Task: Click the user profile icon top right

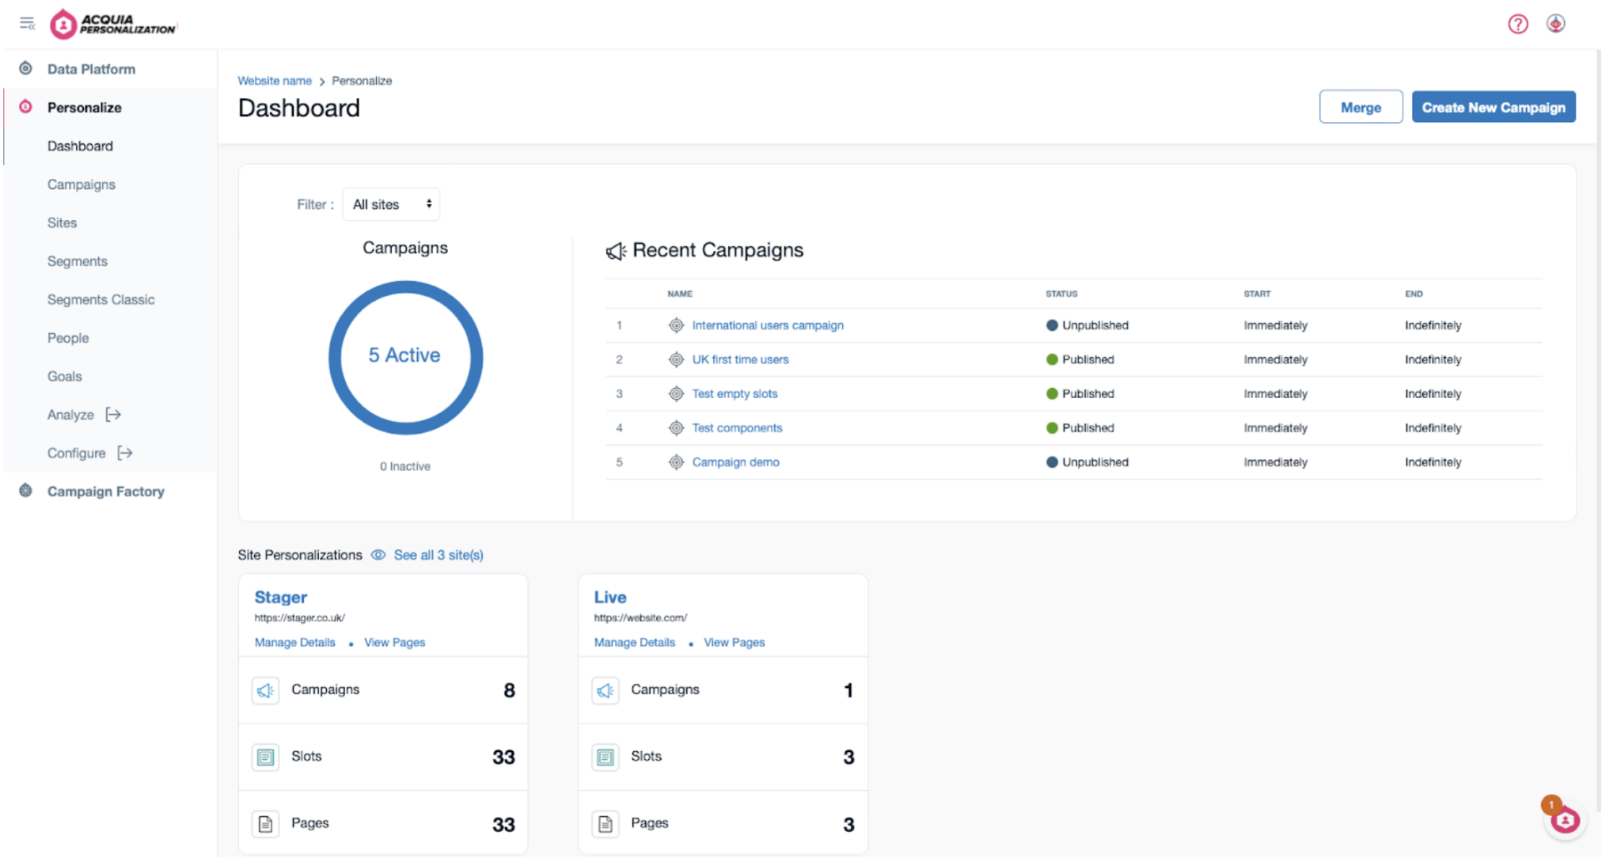Action: (x=1555, y=23)
